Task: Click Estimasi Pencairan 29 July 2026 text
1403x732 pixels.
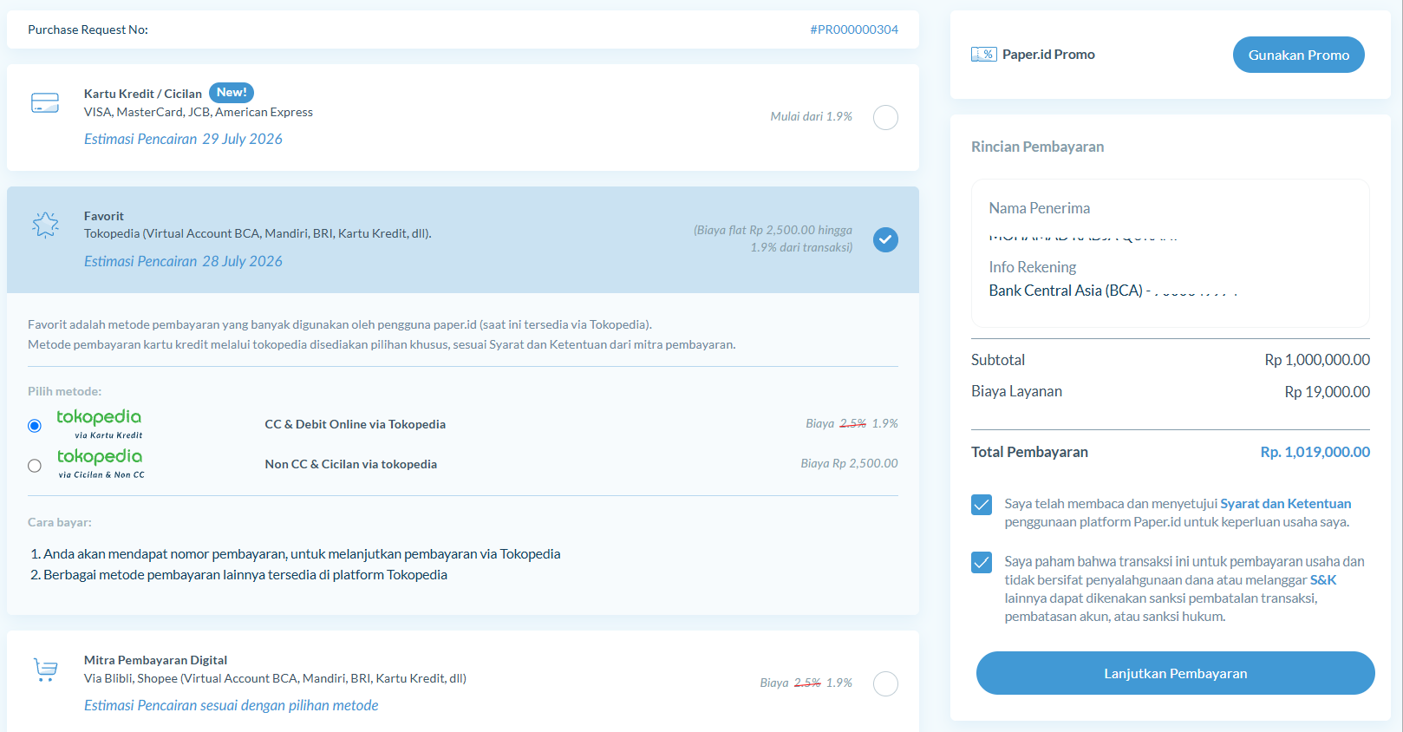Action: 183,139
